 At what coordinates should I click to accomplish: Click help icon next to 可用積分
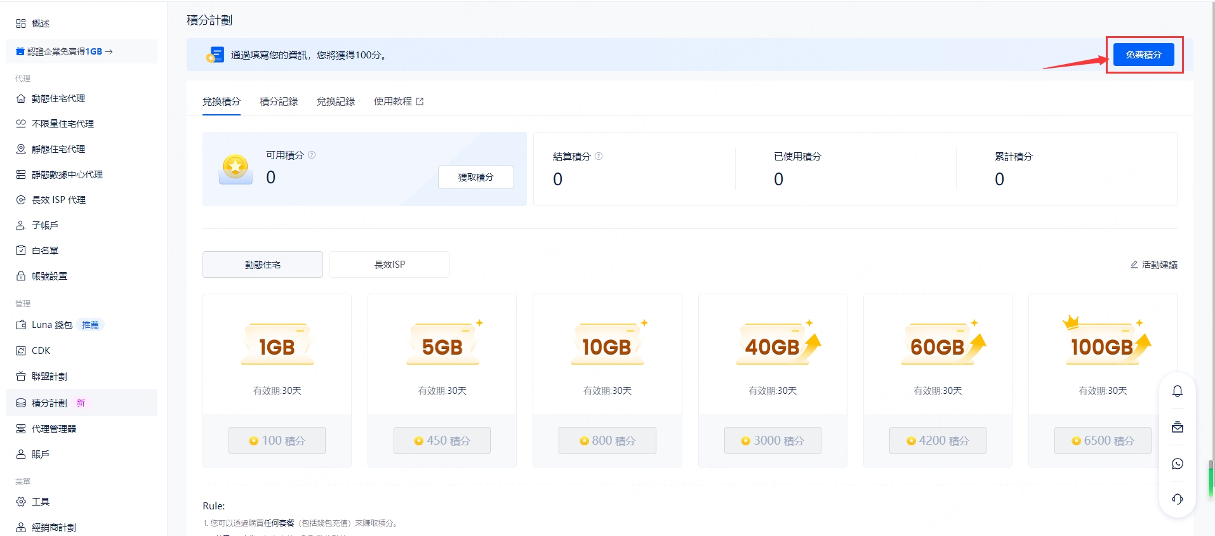pos(312,155)
